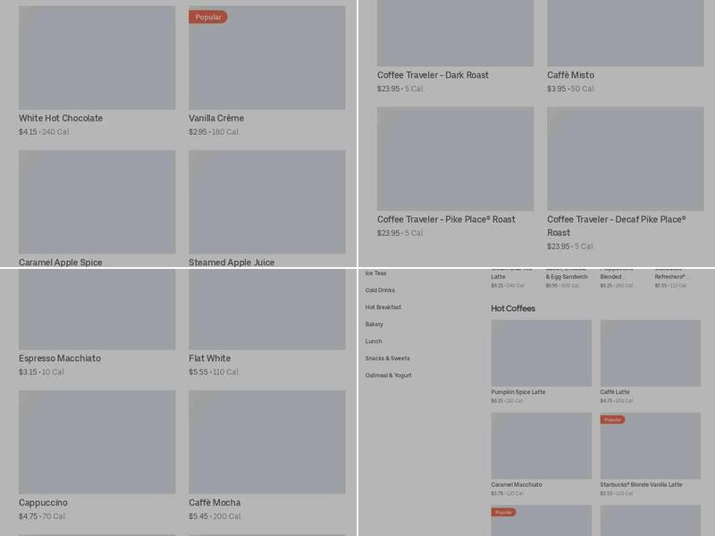715x536 pixels.
Task: Go to the Cold Drinks category
Action: (x=380, y=290)
